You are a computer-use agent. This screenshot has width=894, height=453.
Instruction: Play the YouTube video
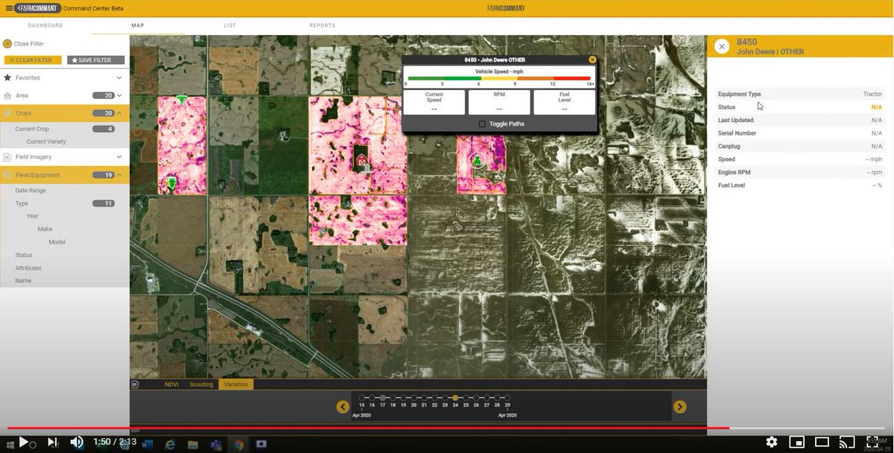coord(24,442)
